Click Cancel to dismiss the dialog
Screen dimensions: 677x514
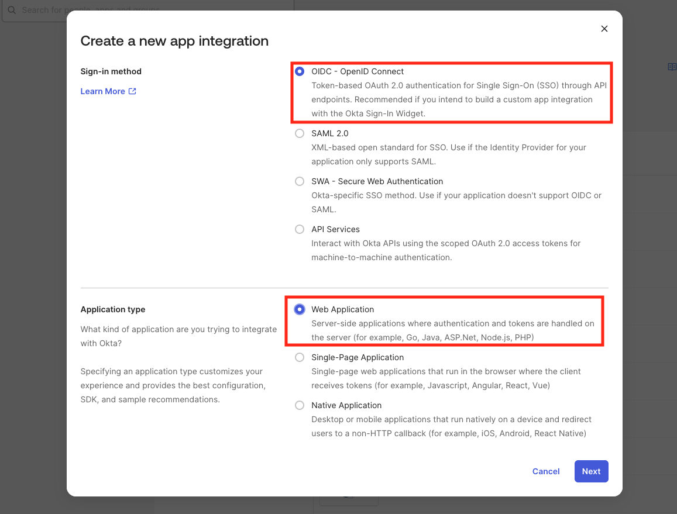[545, 471]
